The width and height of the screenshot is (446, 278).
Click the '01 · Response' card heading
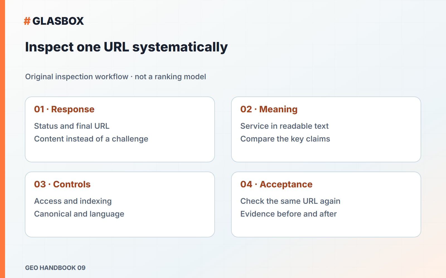(64, 109)
